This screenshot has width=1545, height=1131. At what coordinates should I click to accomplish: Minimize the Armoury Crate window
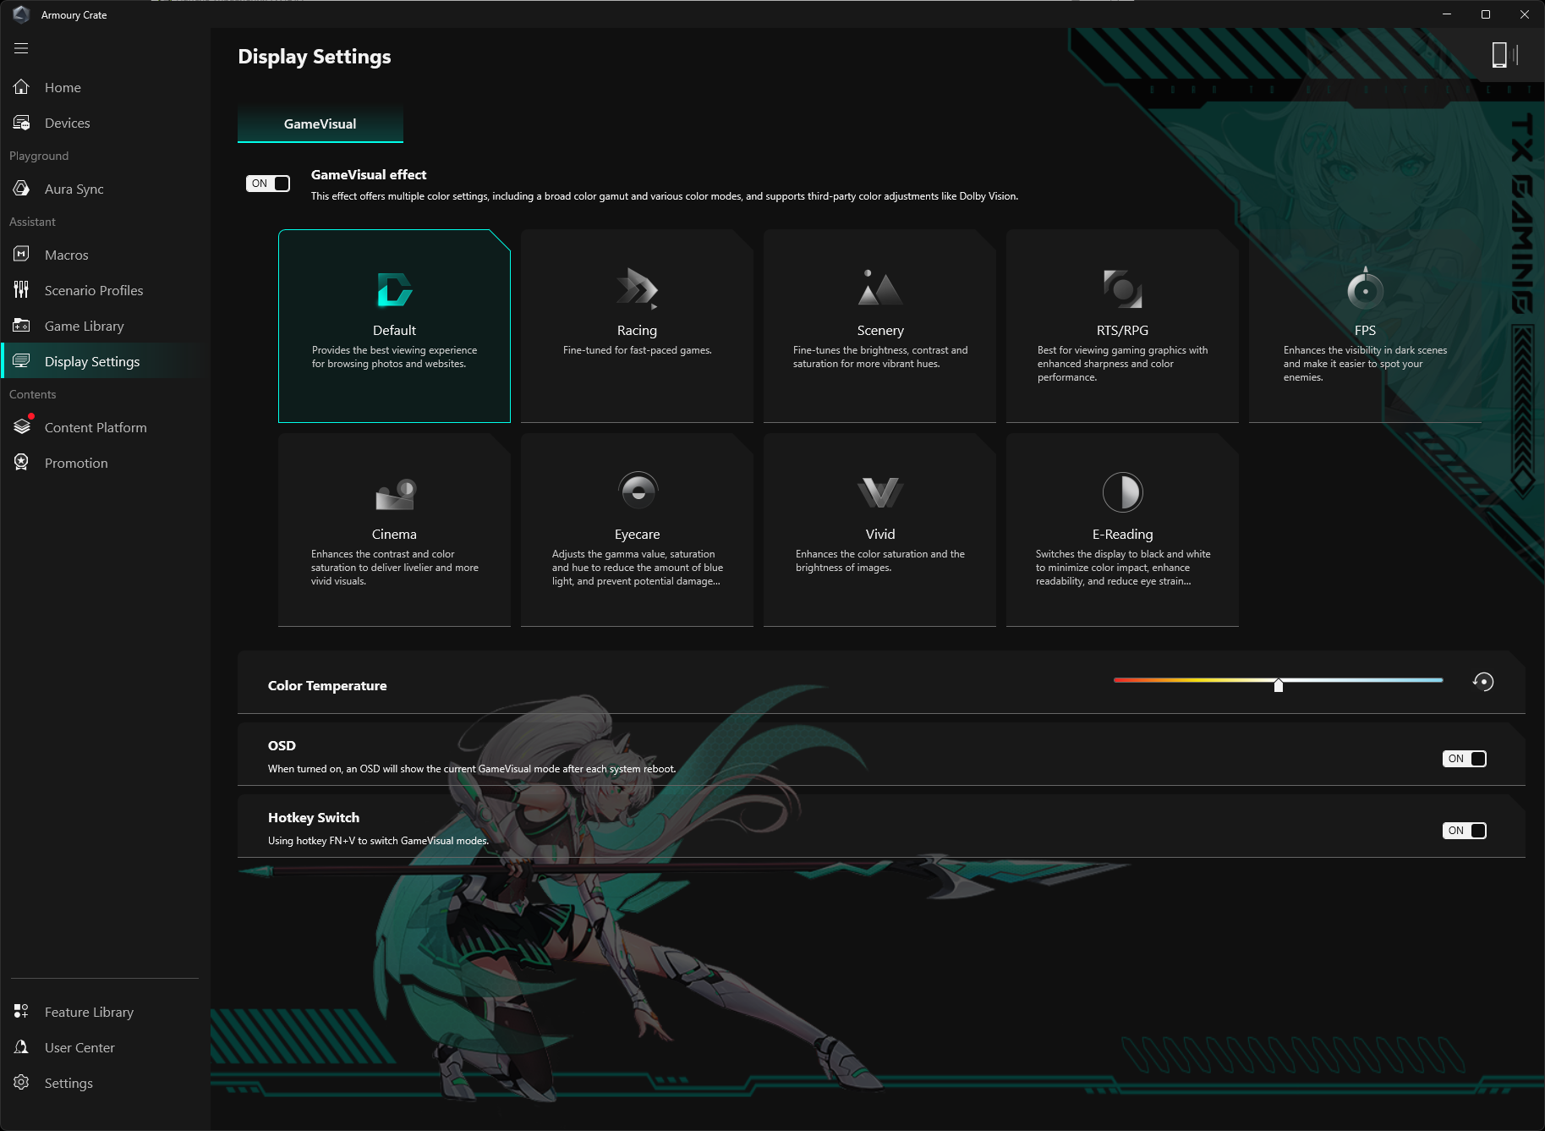pos(1447,14)
